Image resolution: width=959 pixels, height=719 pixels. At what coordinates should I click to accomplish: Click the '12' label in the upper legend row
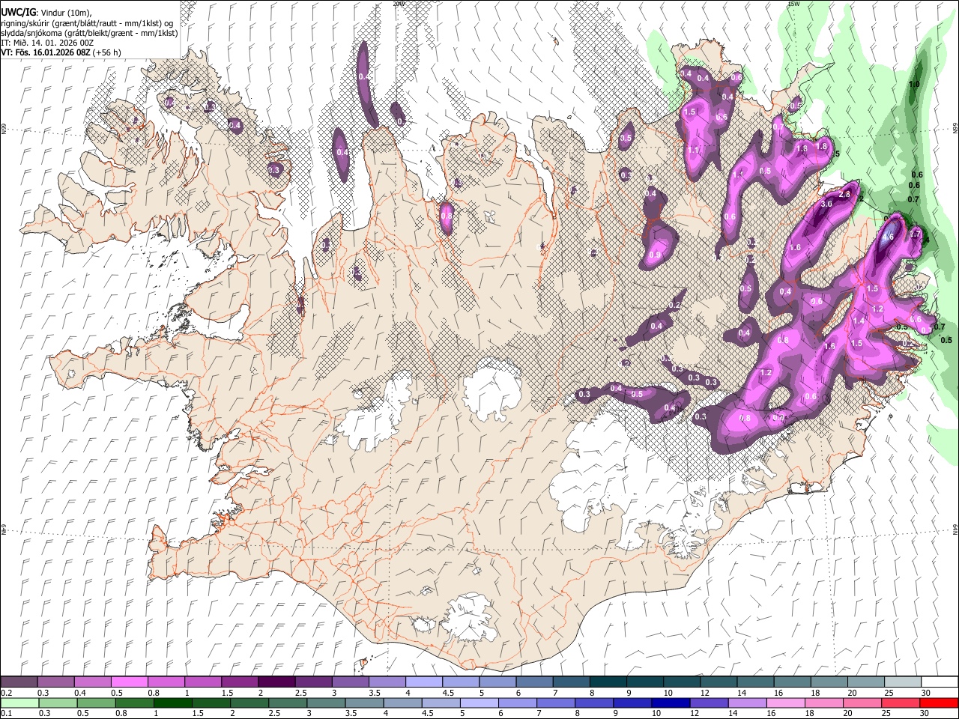pyautogui.click(x=705, y=693)
